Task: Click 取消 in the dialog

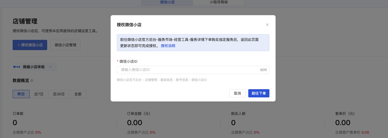Action: [x=237, y=93]
